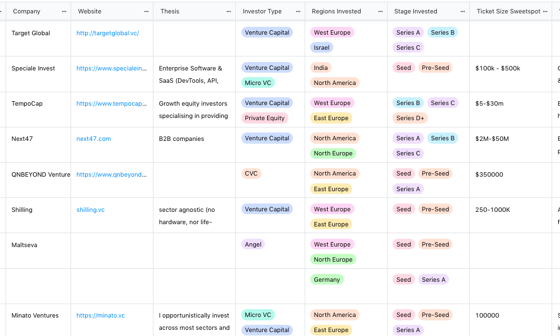Select North America tag in Minato Ventures row
This screenshot has height=336, width=560.
click(x=335, y=315)
